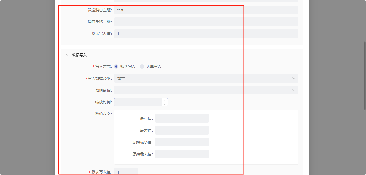Click the 原始最大值 input field

(x=182, y=154)
